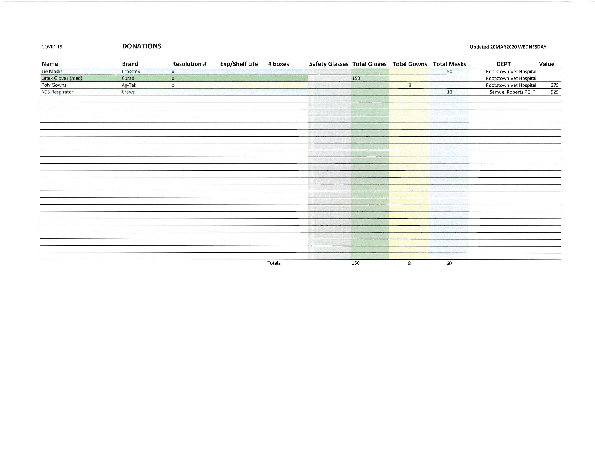Click the $75 value cell
Image resolution: width=595 pixels, height=459 pixels.
pos(554,85)
